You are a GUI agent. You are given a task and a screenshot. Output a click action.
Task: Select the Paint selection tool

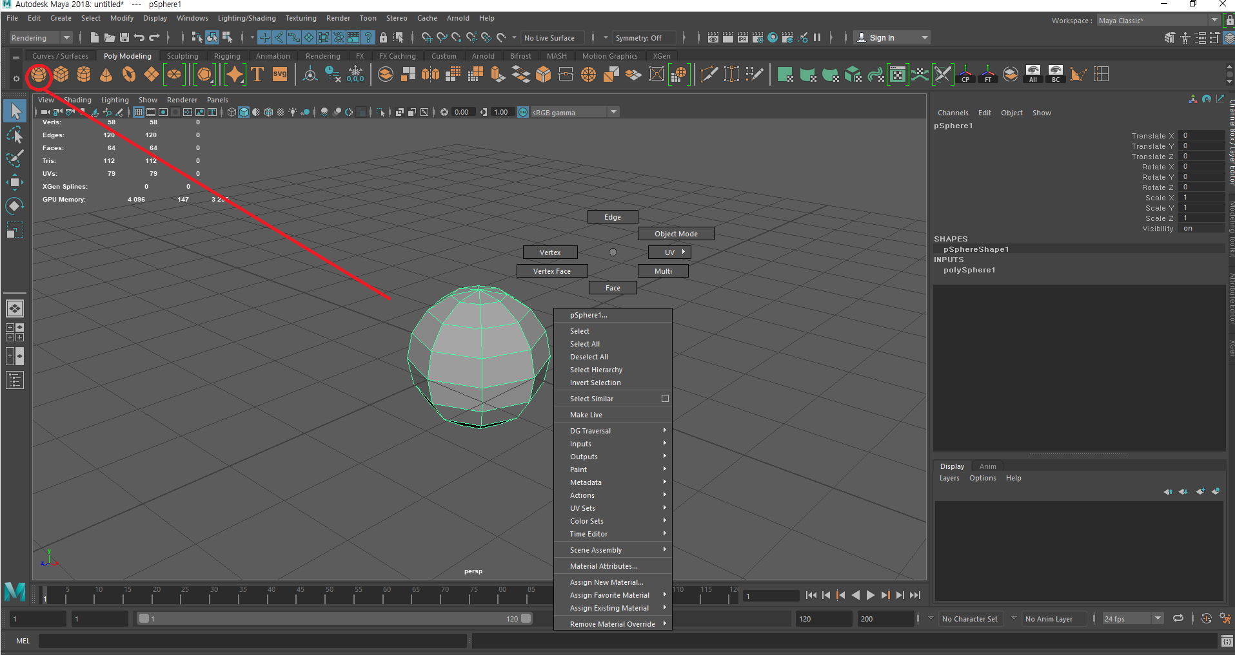tap(15, 158)
